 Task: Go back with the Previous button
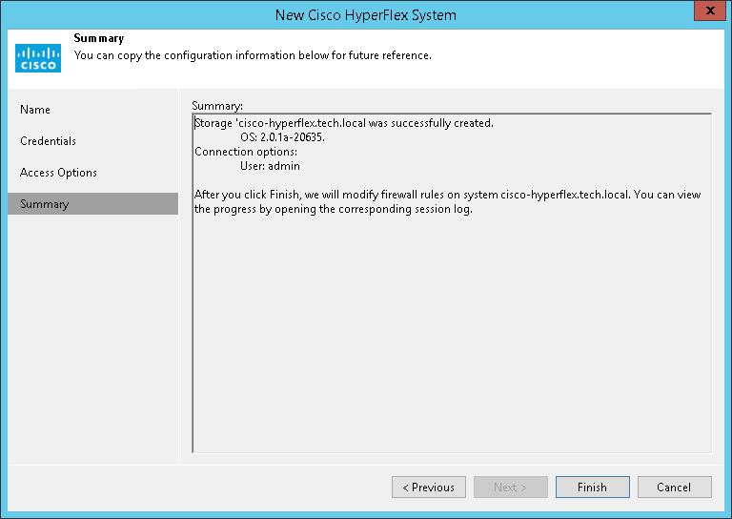(x=428, y=488)
